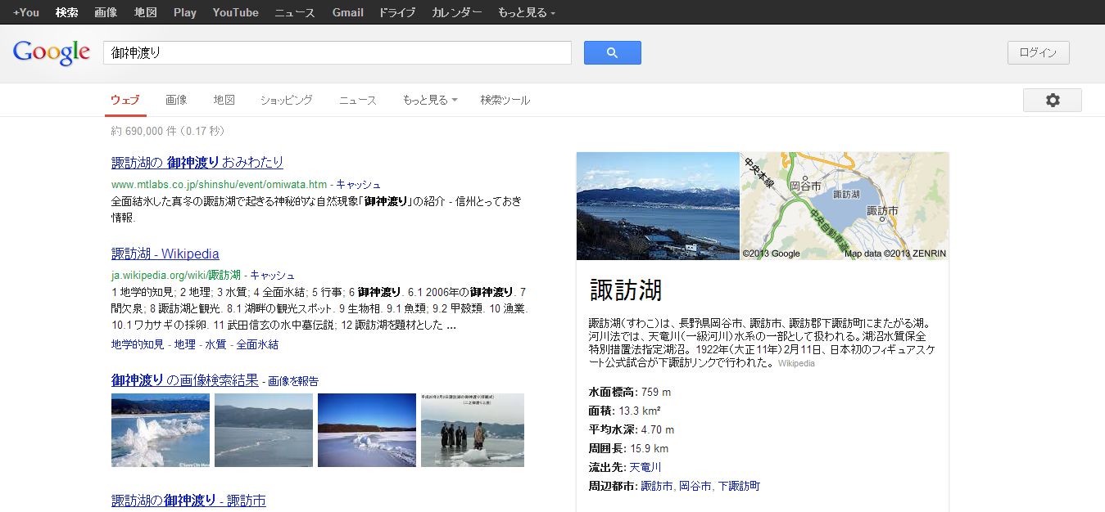Open the 天竜川 link in the info panel
Screen dimensions: 1105x512
[645, 467]
